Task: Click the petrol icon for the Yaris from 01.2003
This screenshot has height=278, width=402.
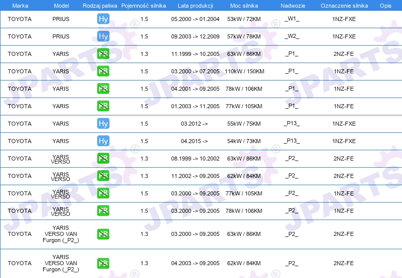Action: 103,106
